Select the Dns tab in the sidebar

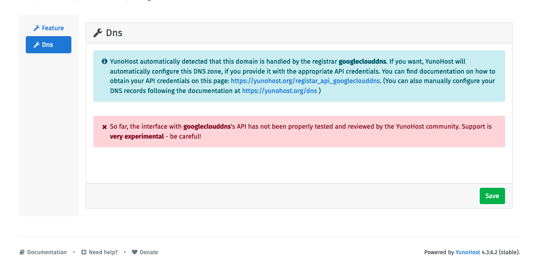tap(48, 45)
